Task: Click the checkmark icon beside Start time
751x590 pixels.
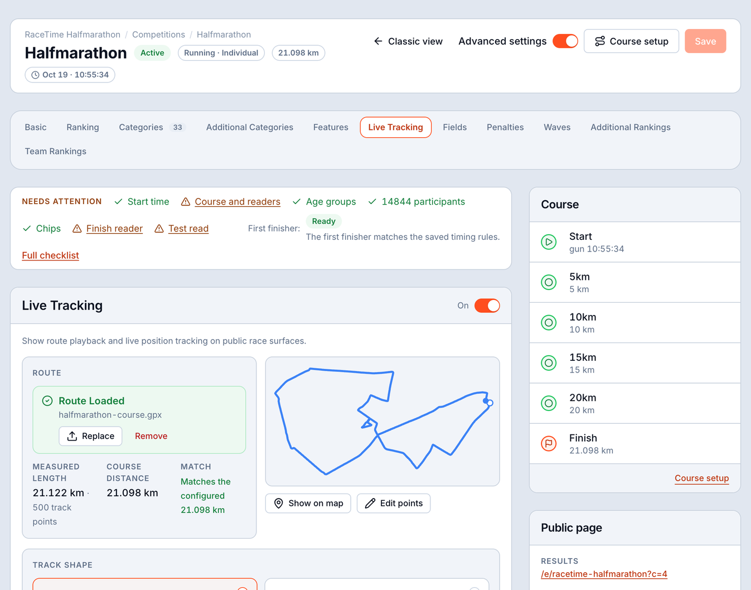Action: tap(118, 201)
